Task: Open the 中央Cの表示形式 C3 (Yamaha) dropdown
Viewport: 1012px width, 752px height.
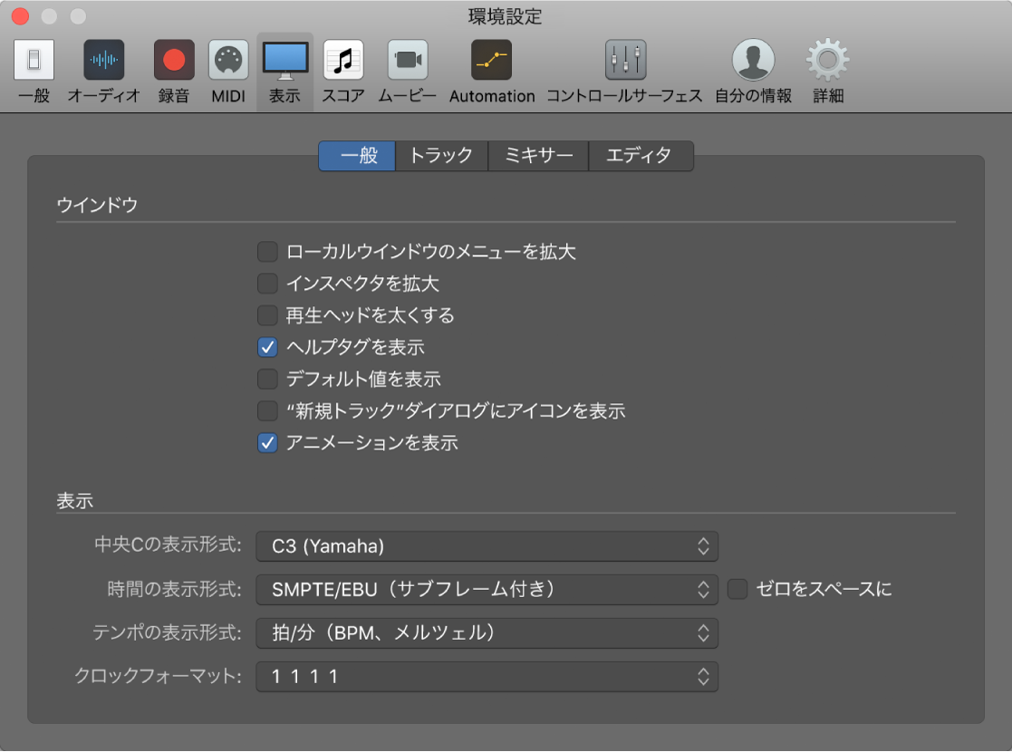Action: pyautogui.click(x=487, y=546)
